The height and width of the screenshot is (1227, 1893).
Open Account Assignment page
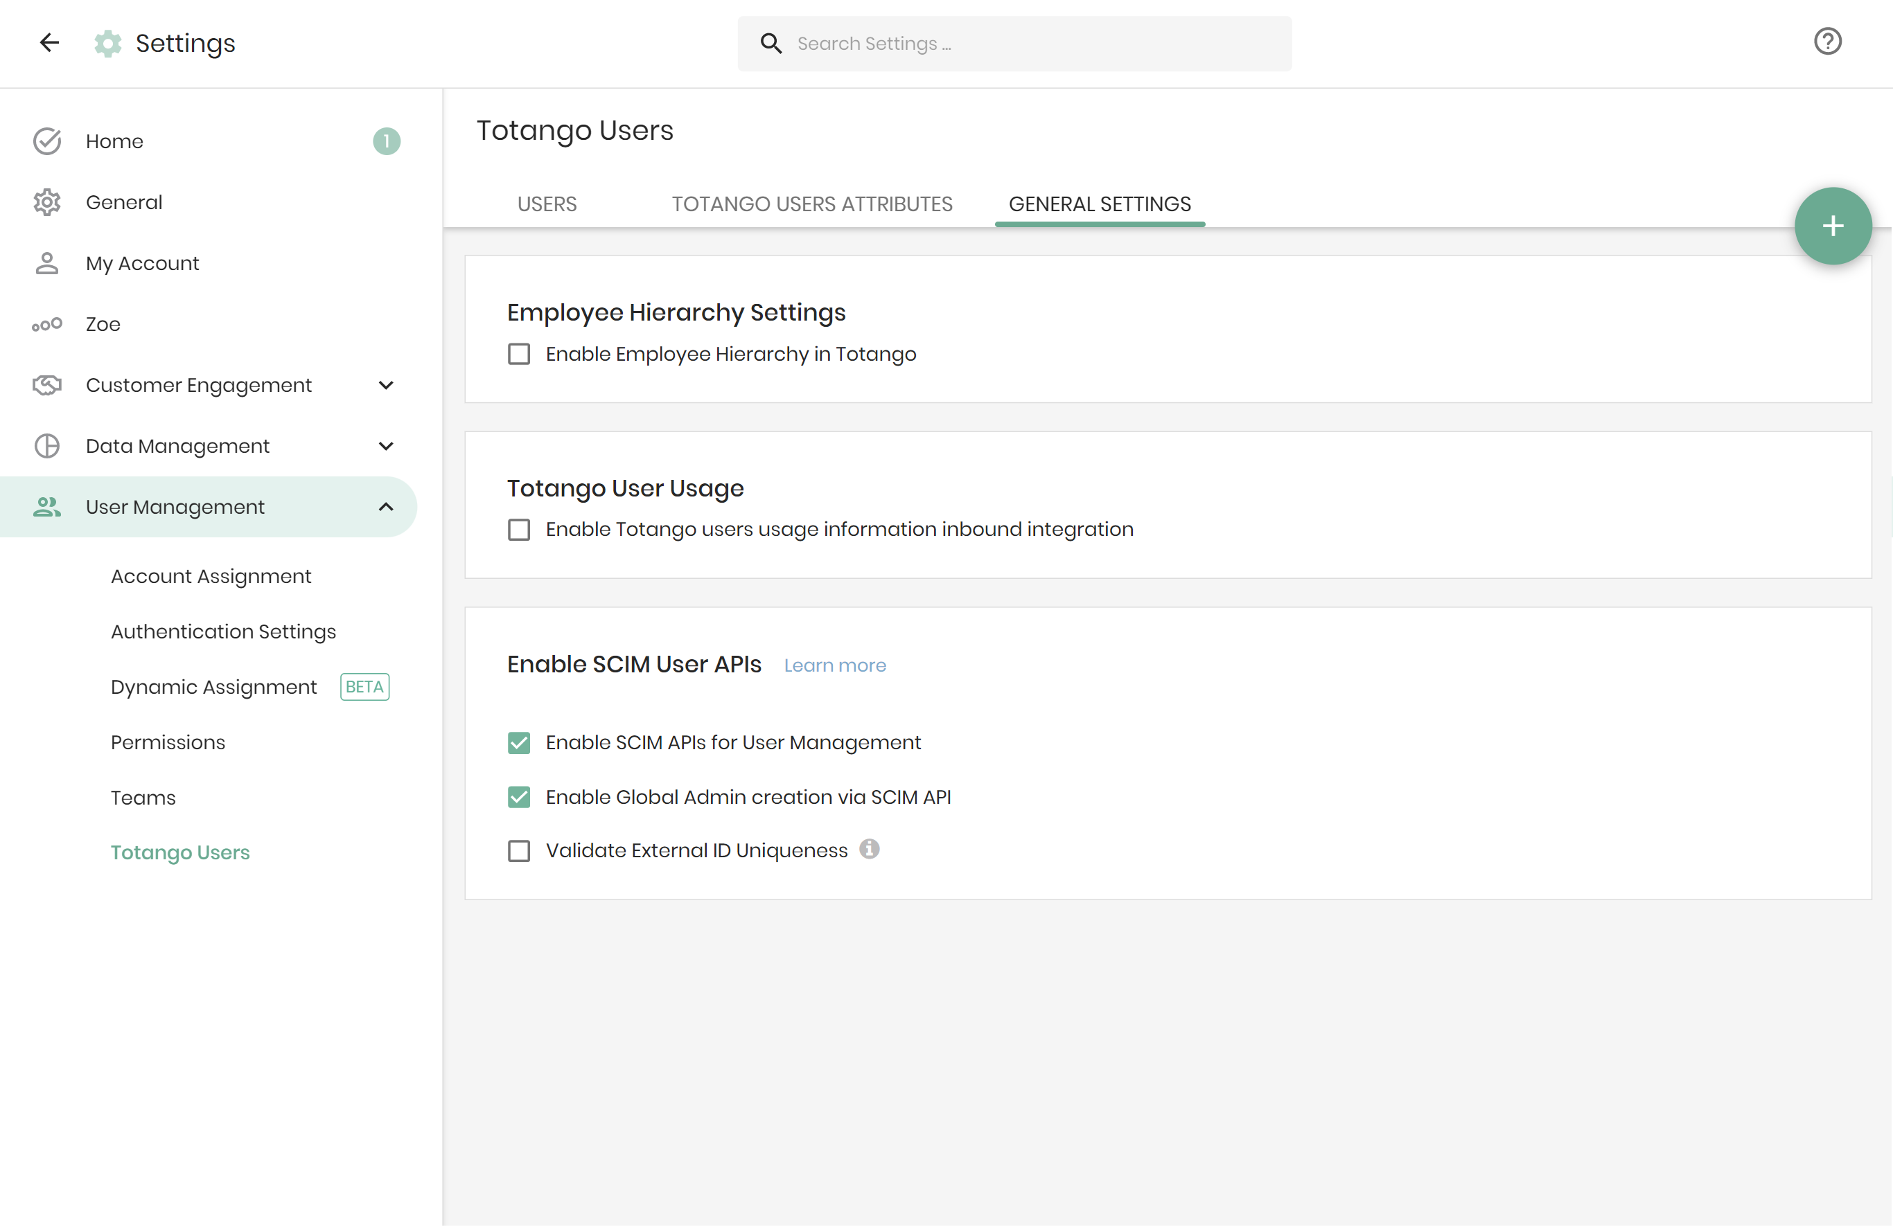[x=211, y=576]
